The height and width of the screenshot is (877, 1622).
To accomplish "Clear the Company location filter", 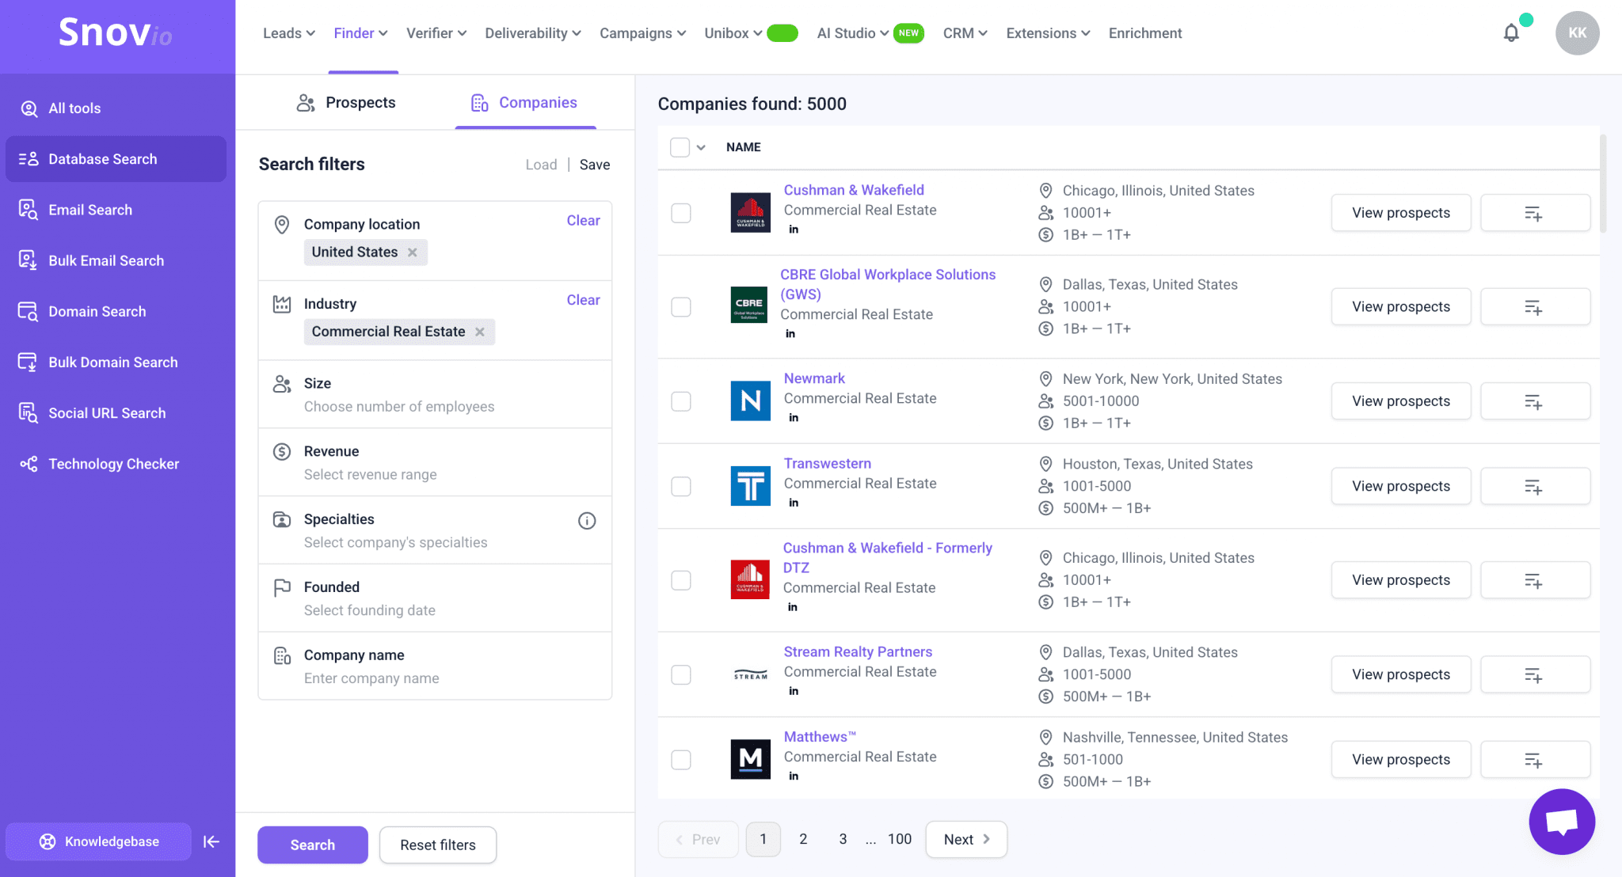I will [x=583, y=220].
